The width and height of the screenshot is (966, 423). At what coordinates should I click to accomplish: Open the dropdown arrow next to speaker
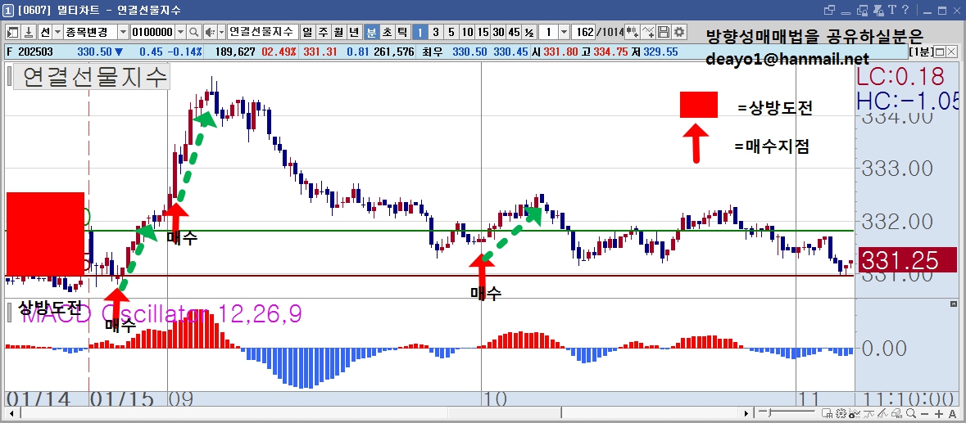222,32
